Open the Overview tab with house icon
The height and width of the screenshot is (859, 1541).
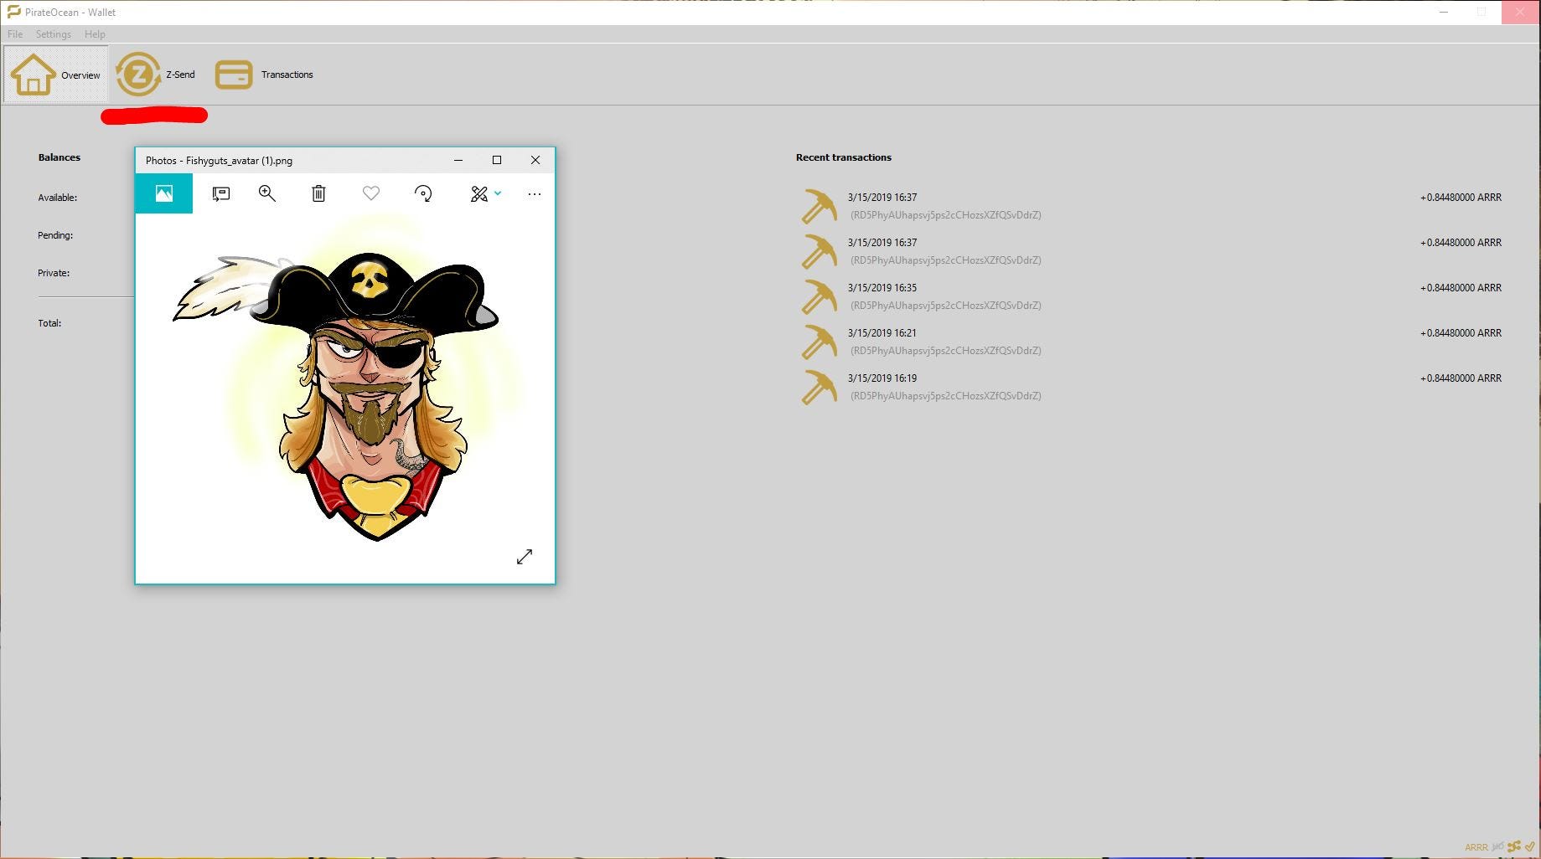56,75
